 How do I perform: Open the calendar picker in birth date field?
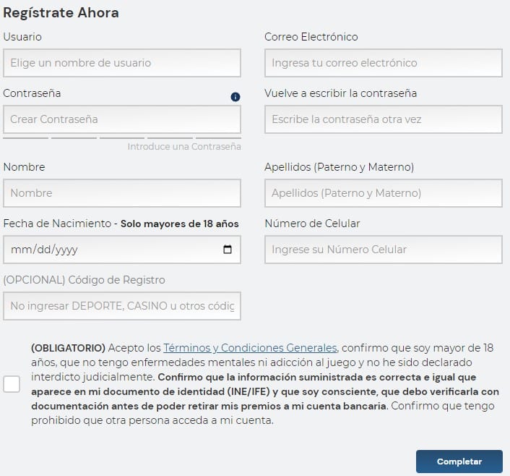(x=228, y=250)
